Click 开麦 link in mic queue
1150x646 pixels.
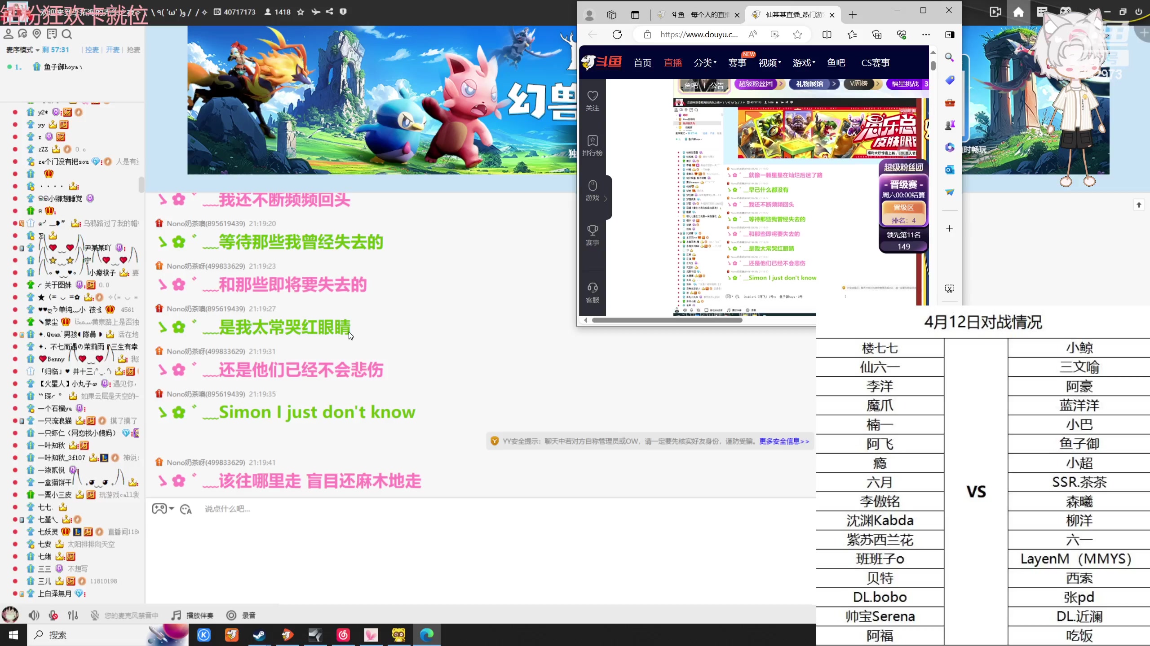click(113, 50)
